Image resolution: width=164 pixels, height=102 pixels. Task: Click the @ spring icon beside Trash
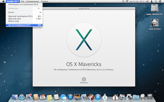click(142, 97)
